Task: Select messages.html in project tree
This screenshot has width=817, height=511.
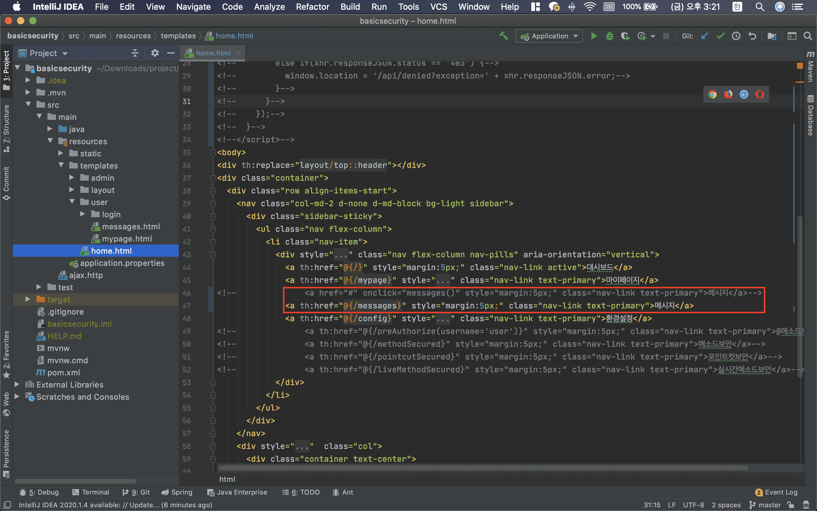Action: pos(131,226)
